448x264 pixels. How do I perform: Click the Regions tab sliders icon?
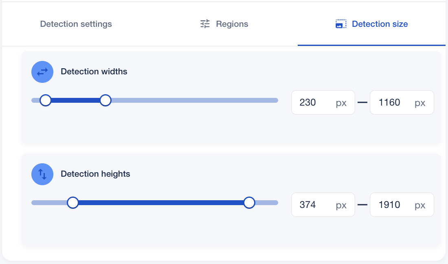pyautogui.click(x=205, y=24)
